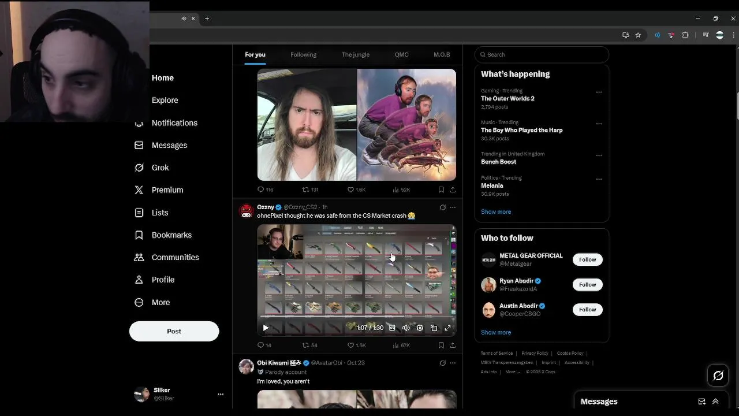Image resolution: width=739 pixels, height=416 pixels.
Task: Share the post with 52K views
Action: (453, 190)
